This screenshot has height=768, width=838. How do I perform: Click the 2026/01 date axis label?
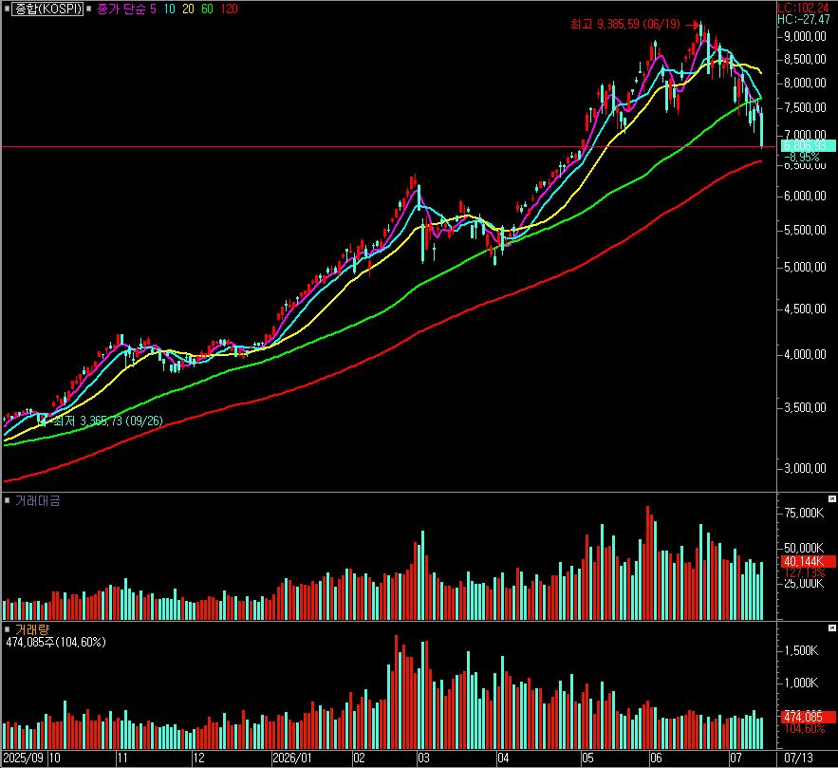click(292, 758)
